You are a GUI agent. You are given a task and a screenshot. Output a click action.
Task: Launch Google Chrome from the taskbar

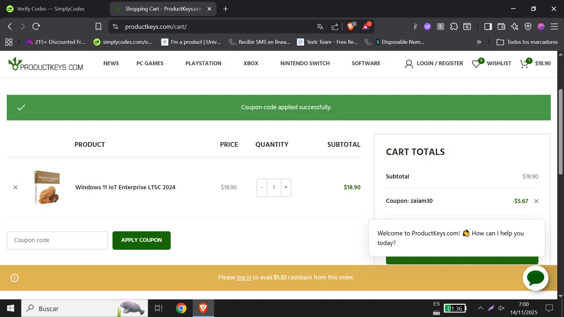pos(181,308)
